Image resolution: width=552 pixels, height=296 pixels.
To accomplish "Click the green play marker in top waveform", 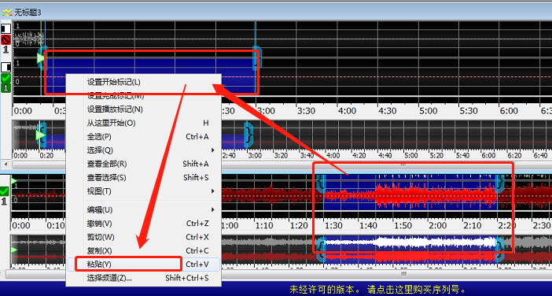I will 41,58.
